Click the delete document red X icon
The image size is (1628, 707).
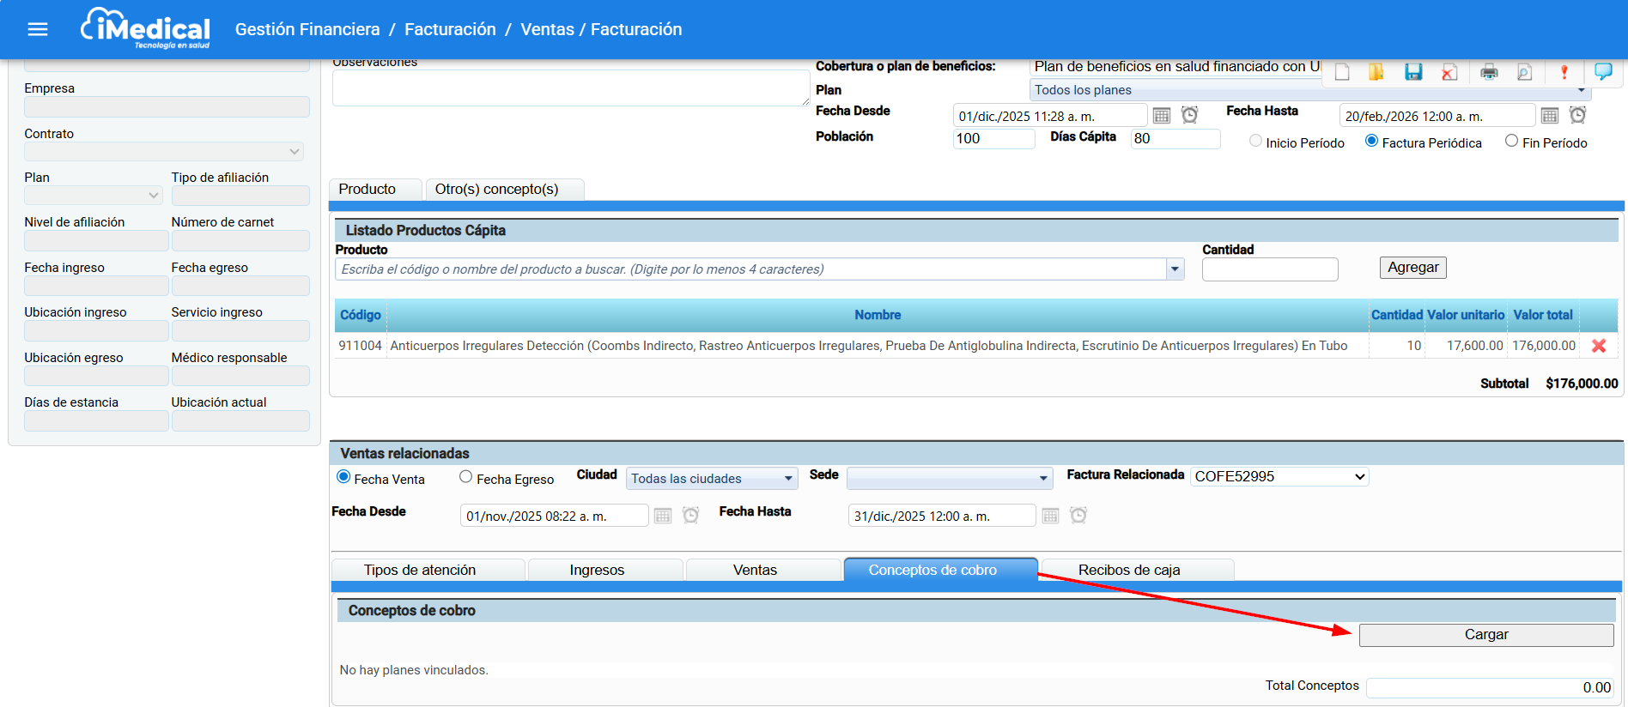(1449, 72)
